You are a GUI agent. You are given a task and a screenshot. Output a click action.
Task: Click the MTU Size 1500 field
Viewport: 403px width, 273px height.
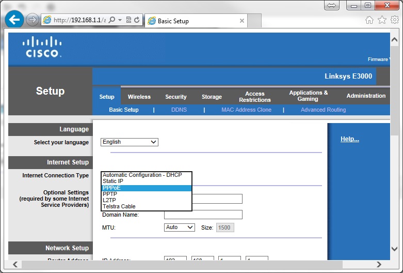click(x=225, y=228)
